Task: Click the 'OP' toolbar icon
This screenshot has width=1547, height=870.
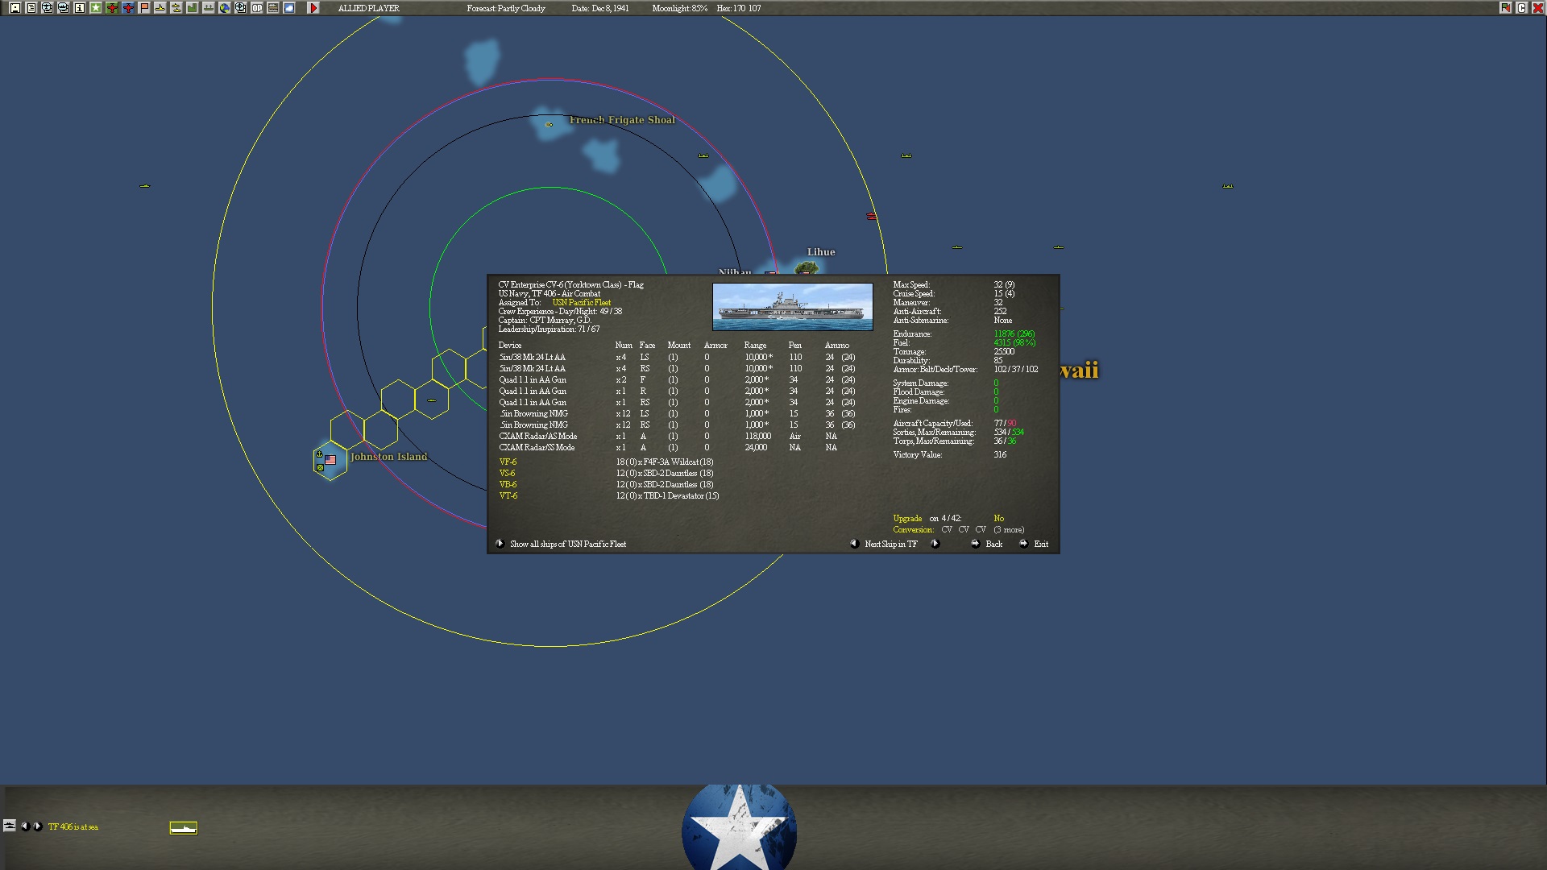Action: 257,8
